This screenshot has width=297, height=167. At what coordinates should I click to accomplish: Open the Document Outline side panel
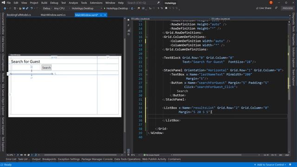pyautogui.click(x=3, y=24)
